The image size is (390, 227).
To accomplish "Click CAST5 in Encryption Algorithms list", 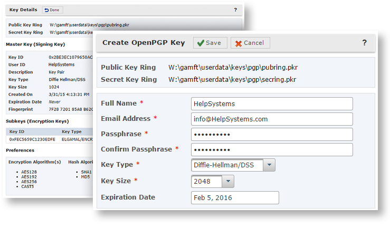I will (27, 187).
